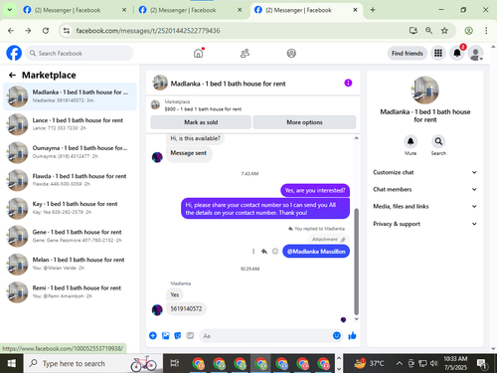
Task: Open the emoji picker in message box
Action: tap(337, 335)
